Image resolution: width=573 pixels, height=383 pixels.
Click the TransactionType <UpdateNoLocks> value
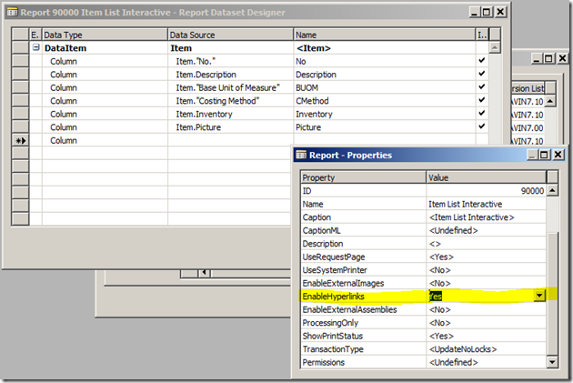click(486, 348)
